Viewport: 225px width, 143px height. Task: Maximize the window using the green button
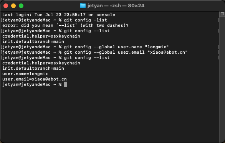(x=21, y=6)
